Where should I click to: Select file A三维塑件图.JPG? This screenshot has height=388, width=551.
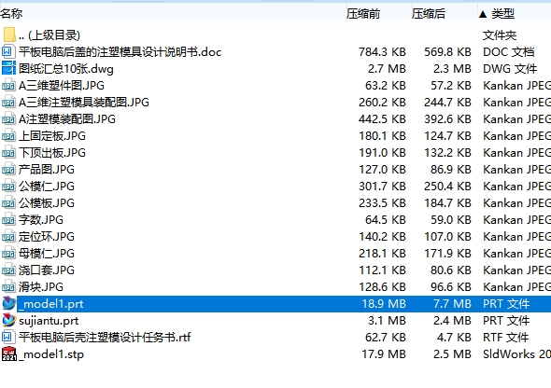click(x=62, y=85)
